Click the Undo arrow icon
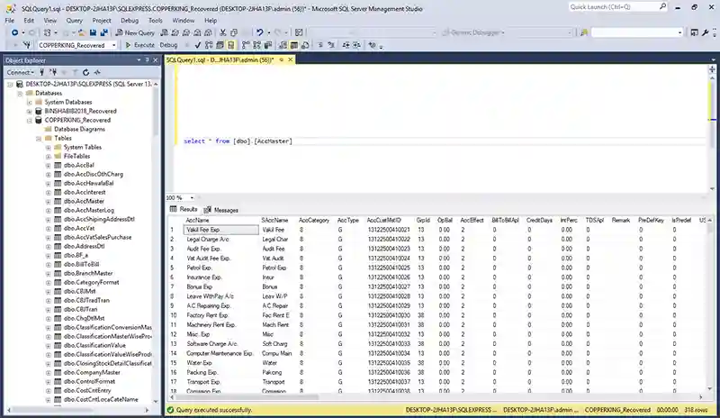The width and height of the screenshot is (720, 418). (259, 32)
